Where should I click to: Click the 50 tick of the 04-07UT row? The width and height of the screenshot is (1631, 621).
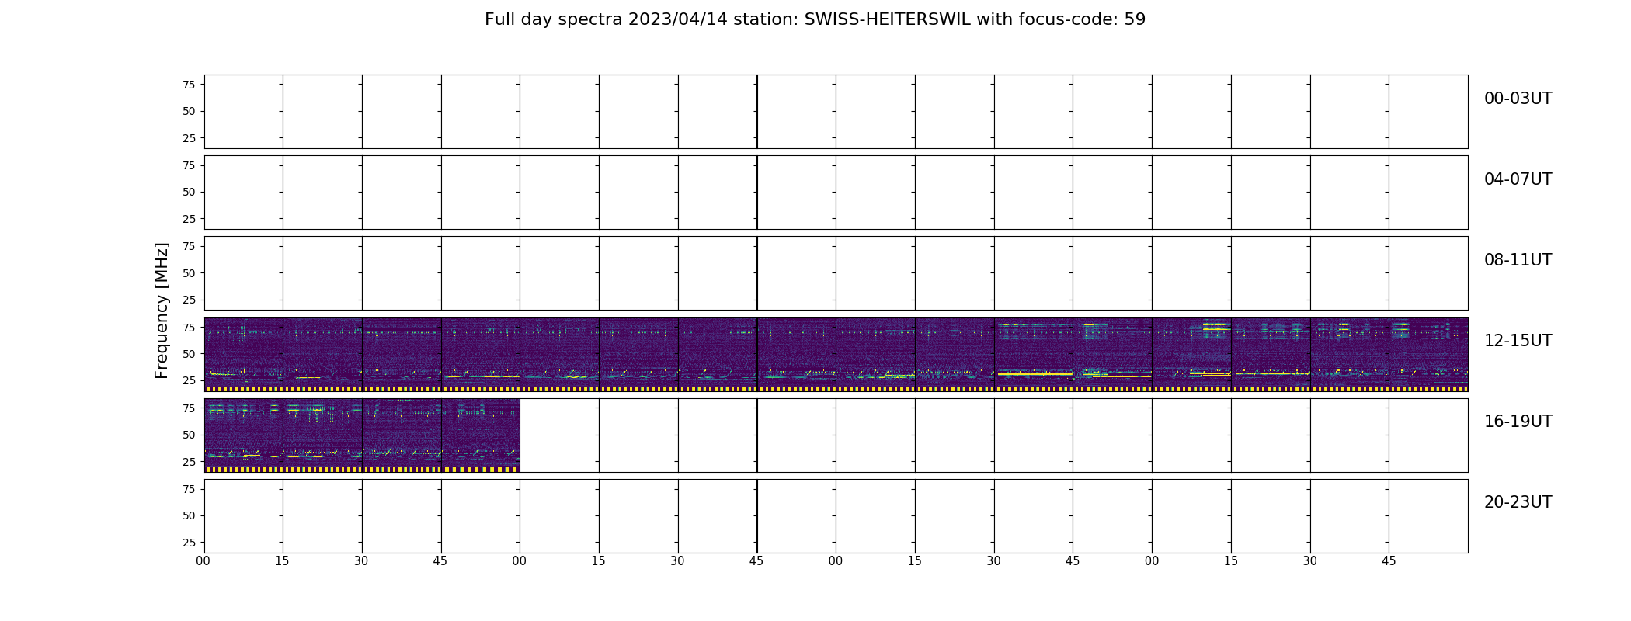point(189,193)
